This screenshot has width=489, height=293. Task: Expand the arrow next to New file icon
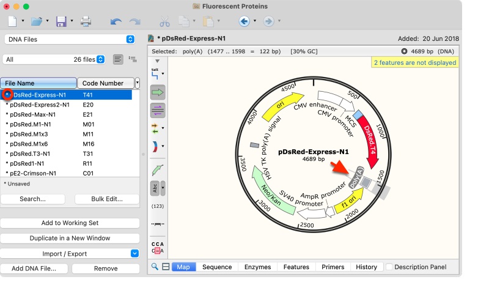[23, 21]
